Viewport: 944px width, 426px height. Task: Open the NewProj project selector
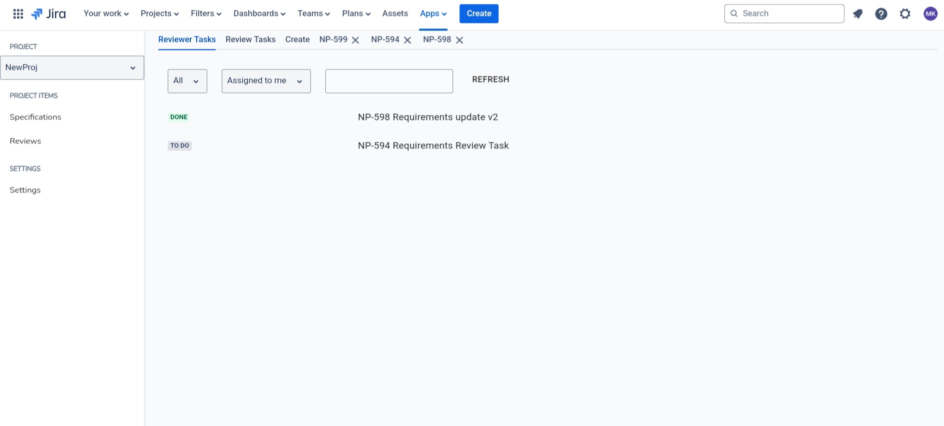point(72,67)
